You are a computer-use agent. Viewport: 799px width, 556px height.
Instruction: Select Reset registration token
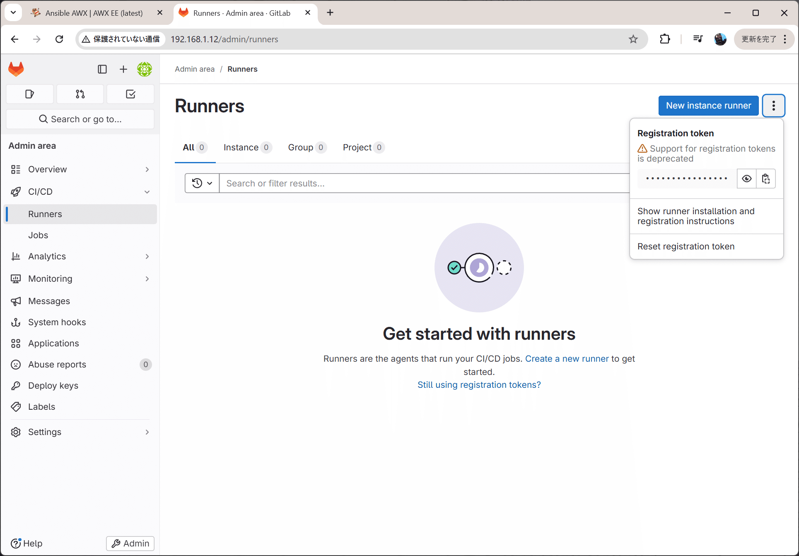[x=686, y=246]
